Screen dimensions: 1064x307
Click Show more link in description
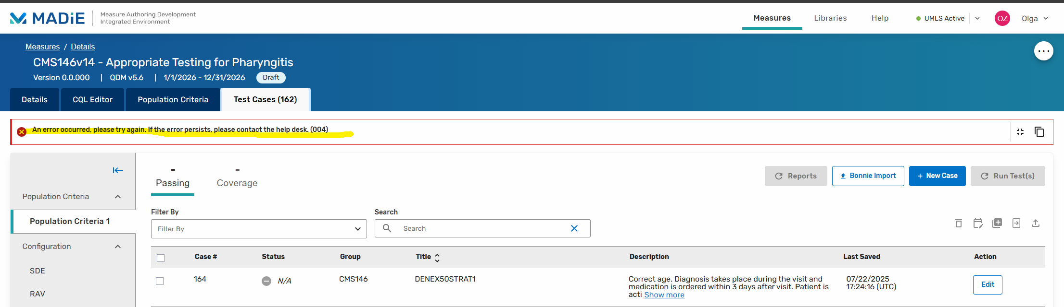(x=664, y=295)
